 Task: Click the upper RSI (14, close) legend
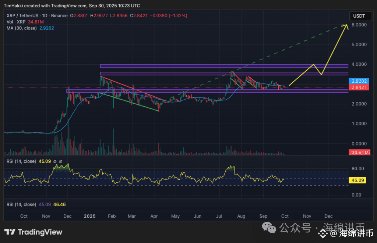click(21, 161)
